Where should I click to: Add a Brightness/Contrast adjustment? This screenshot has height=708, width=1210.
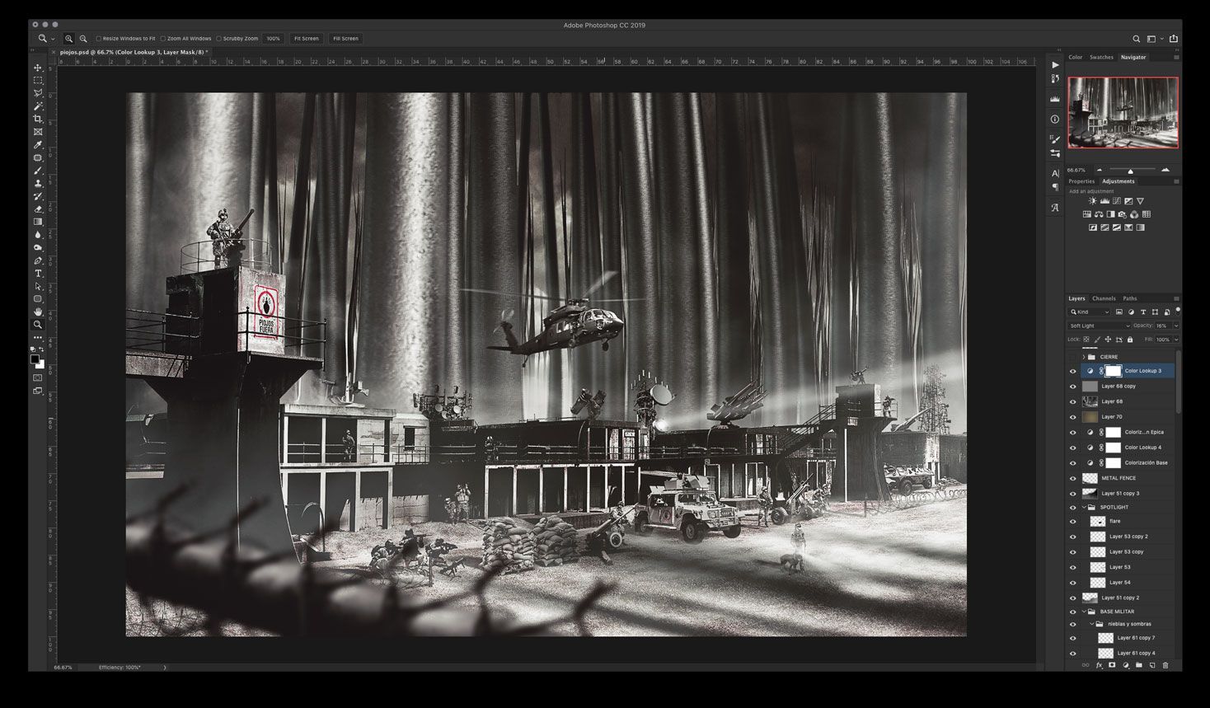click(1092, 201)
